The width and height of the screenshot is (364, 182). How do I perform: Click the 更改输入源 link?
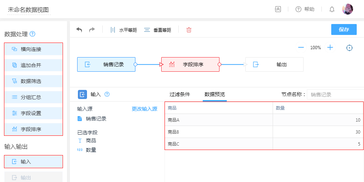pyautogui.click(x=145, y=109)
